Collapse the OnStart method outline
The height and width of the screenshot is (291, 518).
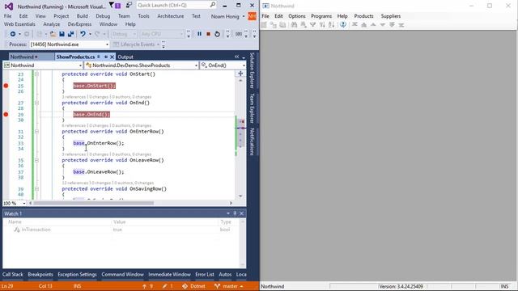tap(36, 74)
